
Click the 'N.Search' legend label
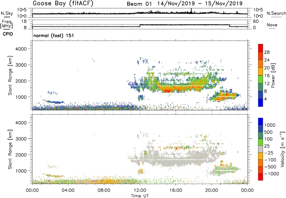[x=276, y=13]
